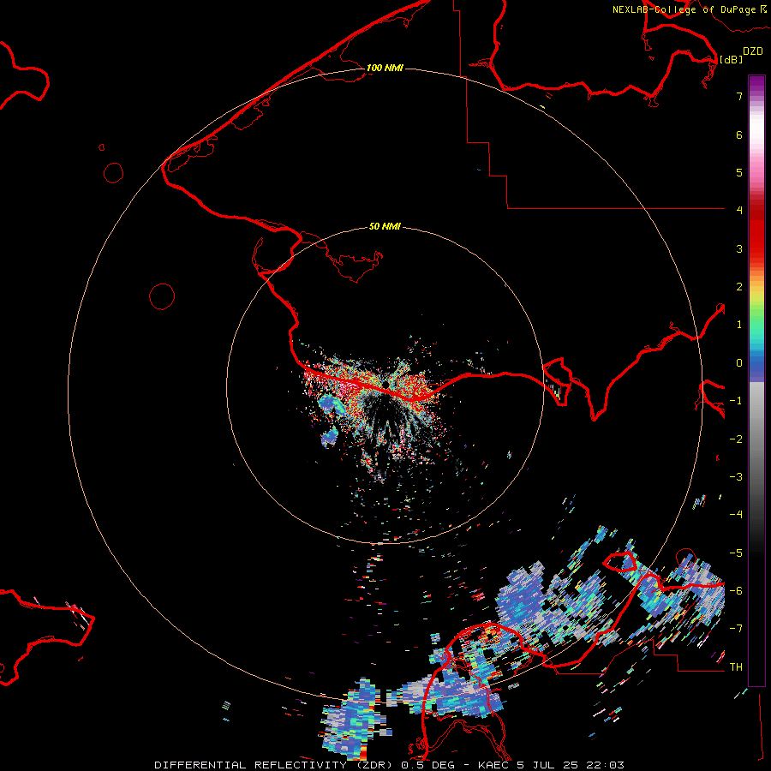This screenshot has height=771, width=771.
Task: Click the -3 value on the scale
Action: pyautogui.click(x=736, y=477)
